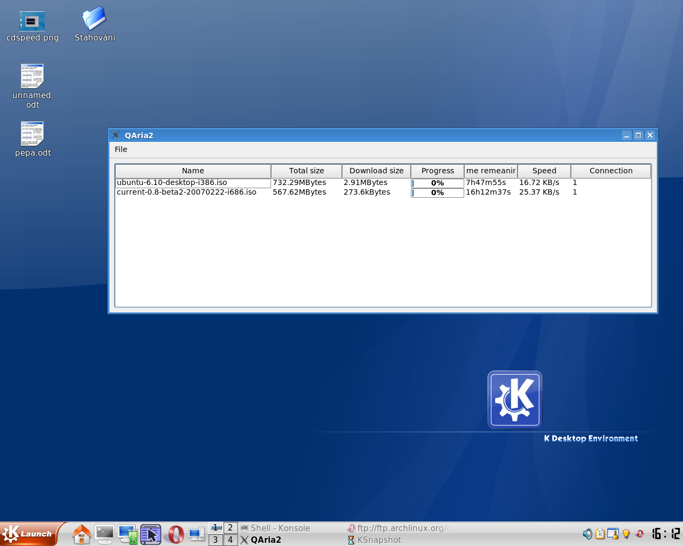Maximize the QAria2 window
The image size is (683, 546).
coord(639,135)
